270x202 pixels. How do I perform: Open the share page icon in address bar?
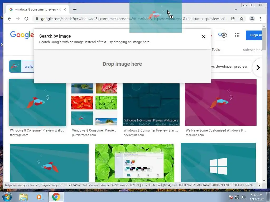click(233, 19)
